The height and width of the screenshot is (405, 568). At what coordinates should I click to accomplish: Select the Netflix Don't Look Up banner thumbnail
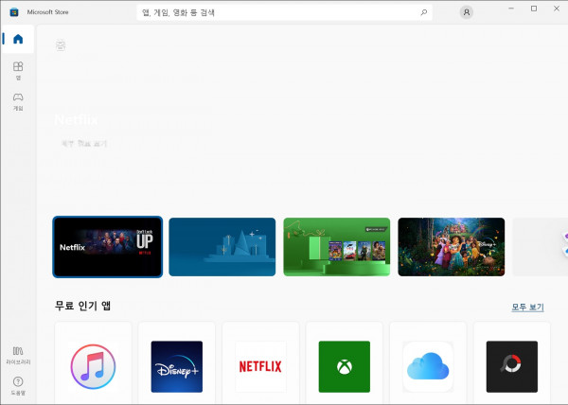click(108, 247)
